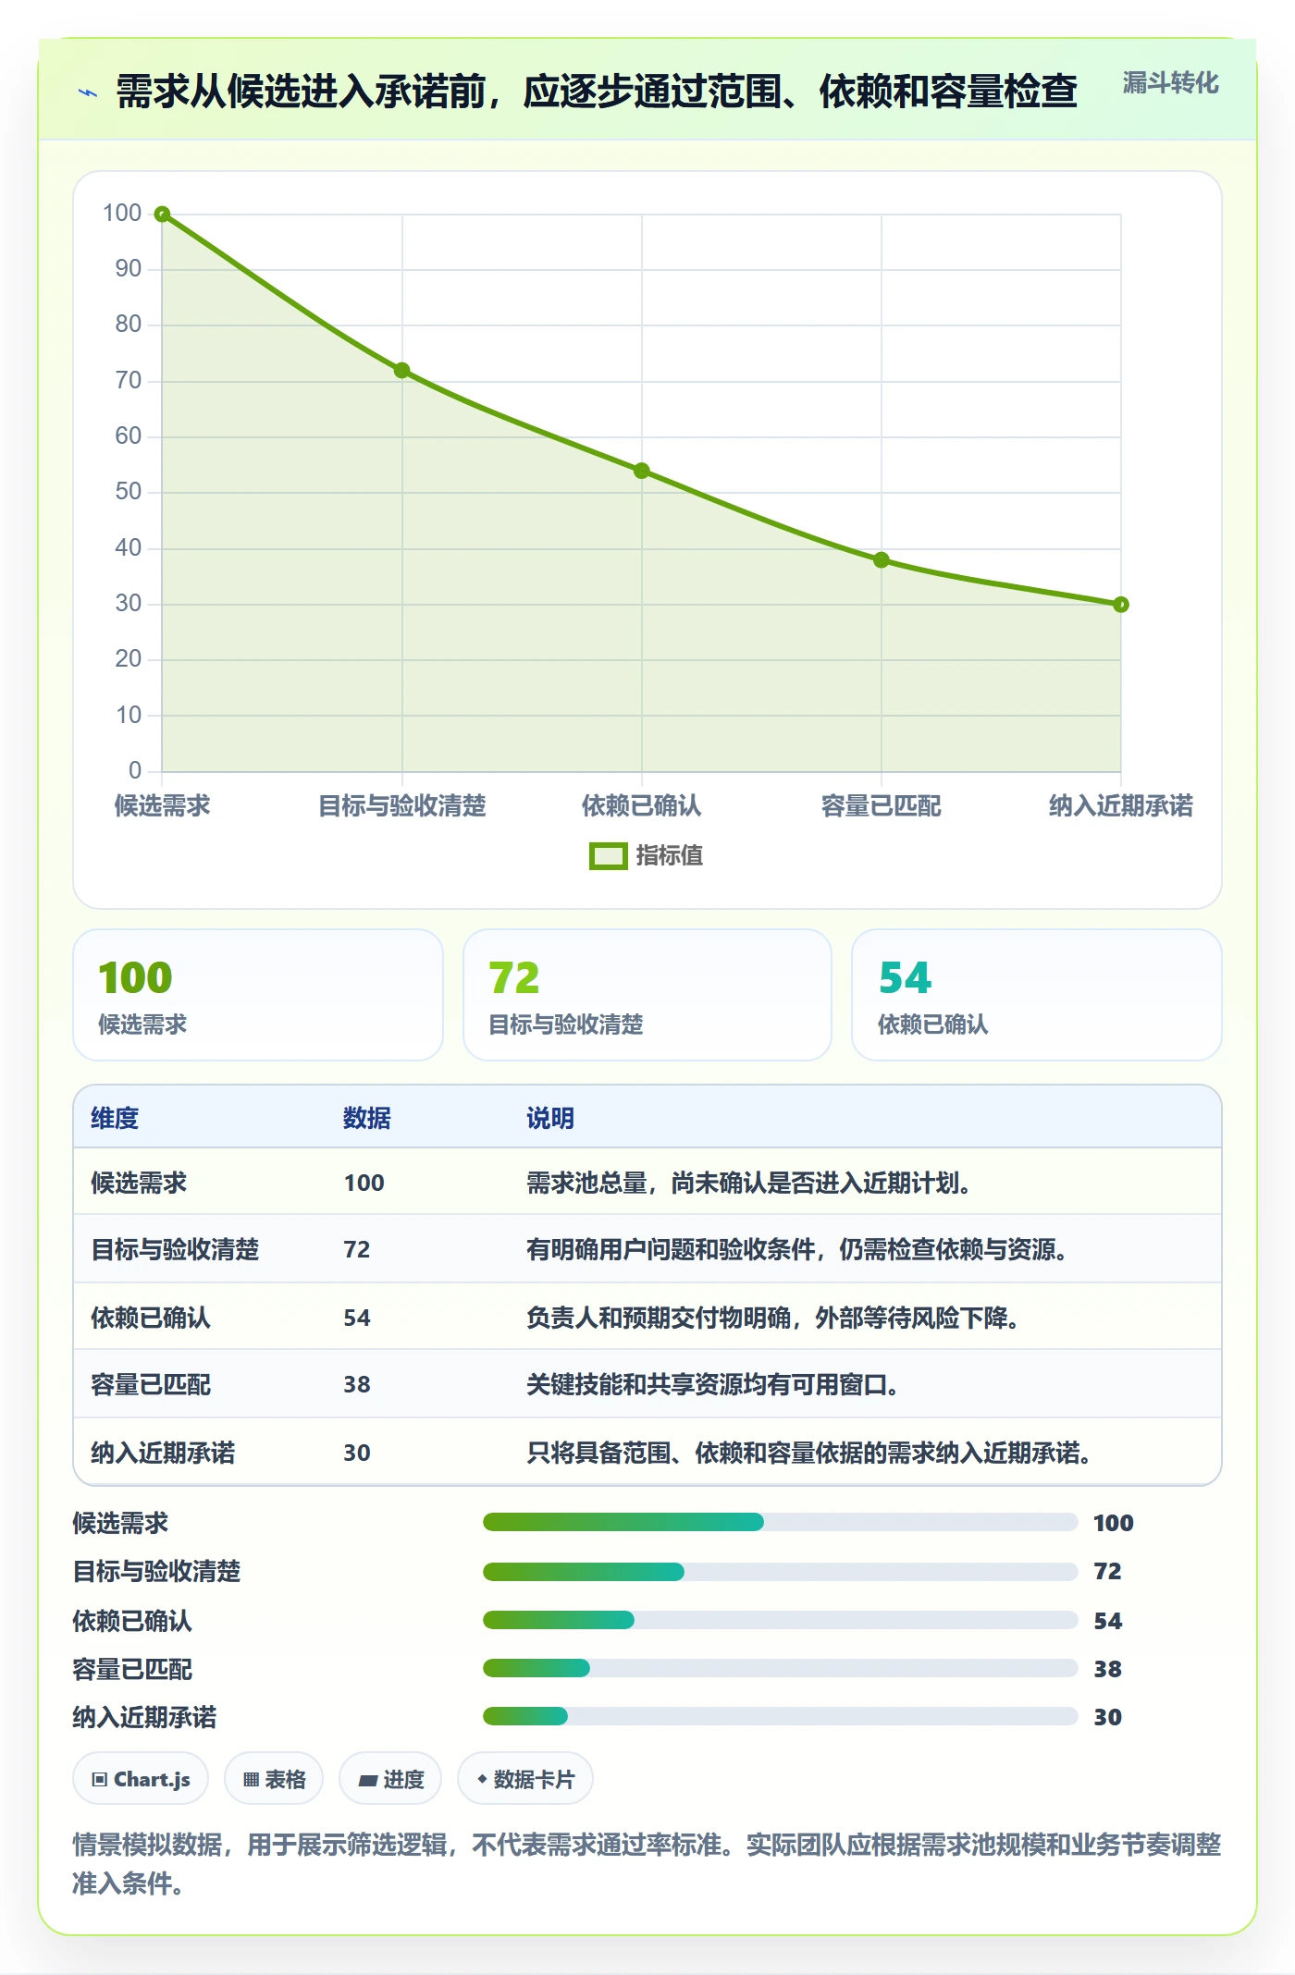The height and width of the screenshot is (1975, 1295).
Task: Click the 说明 column header in the table
Action: click(550, 1118)
